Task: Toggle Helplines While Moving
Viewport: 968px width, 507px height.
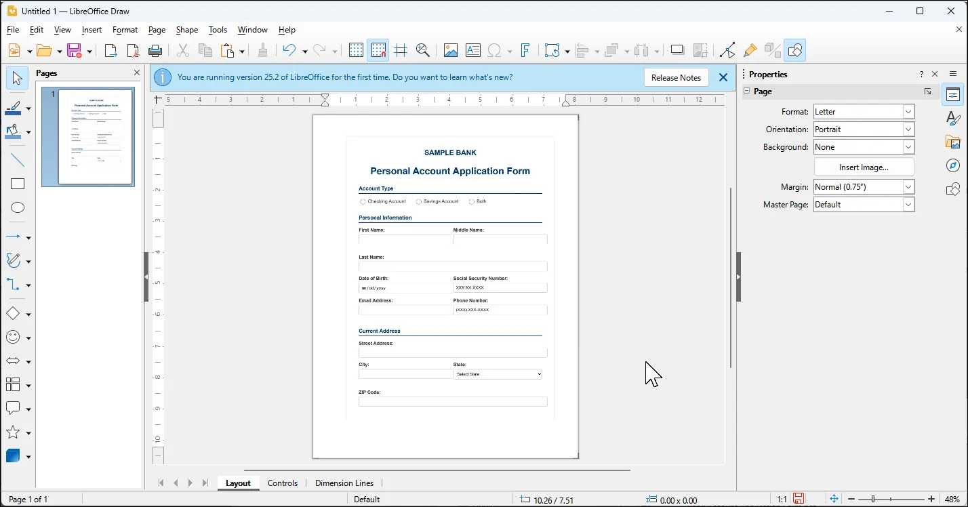Action: point(401,50)
